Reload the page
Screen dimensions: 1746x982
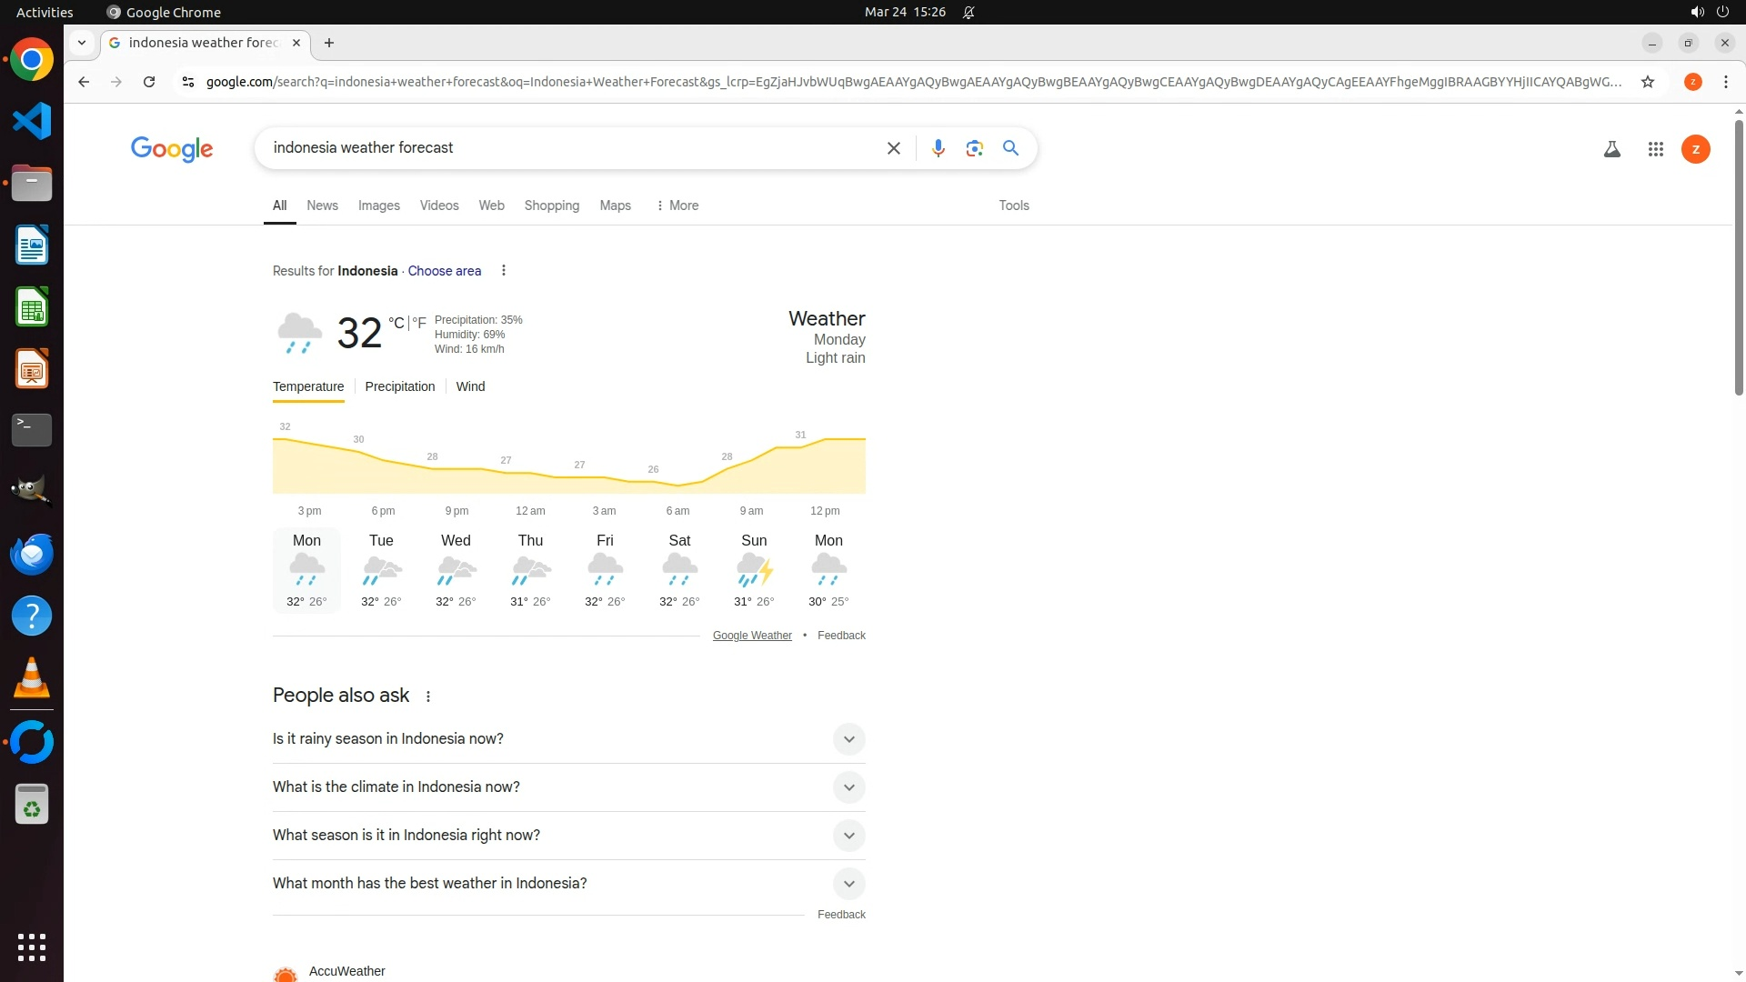[149, 82]
